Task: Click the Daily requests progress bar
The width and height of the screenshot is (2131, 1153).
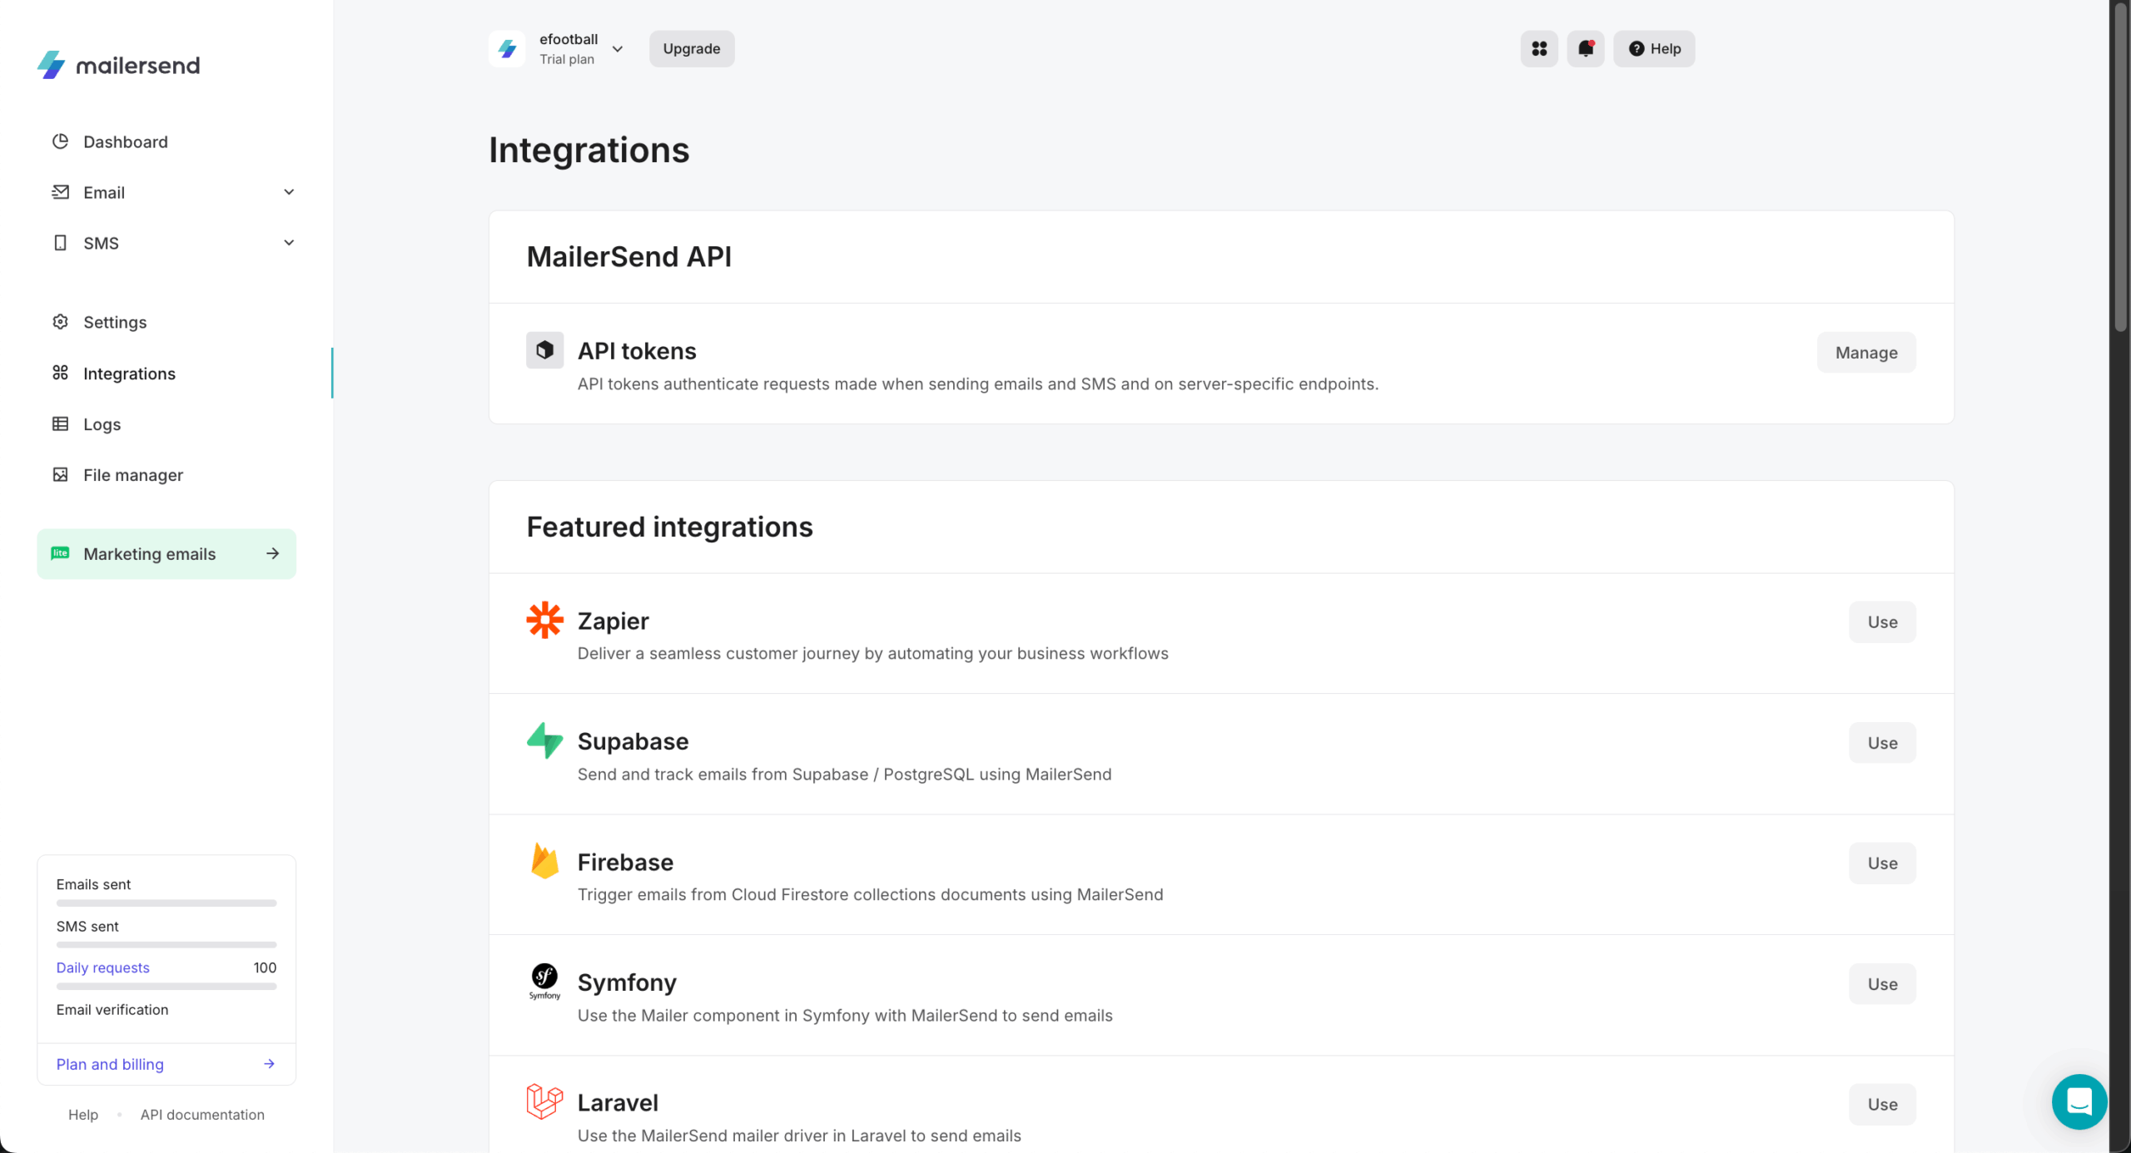Action: coord(166,986)
